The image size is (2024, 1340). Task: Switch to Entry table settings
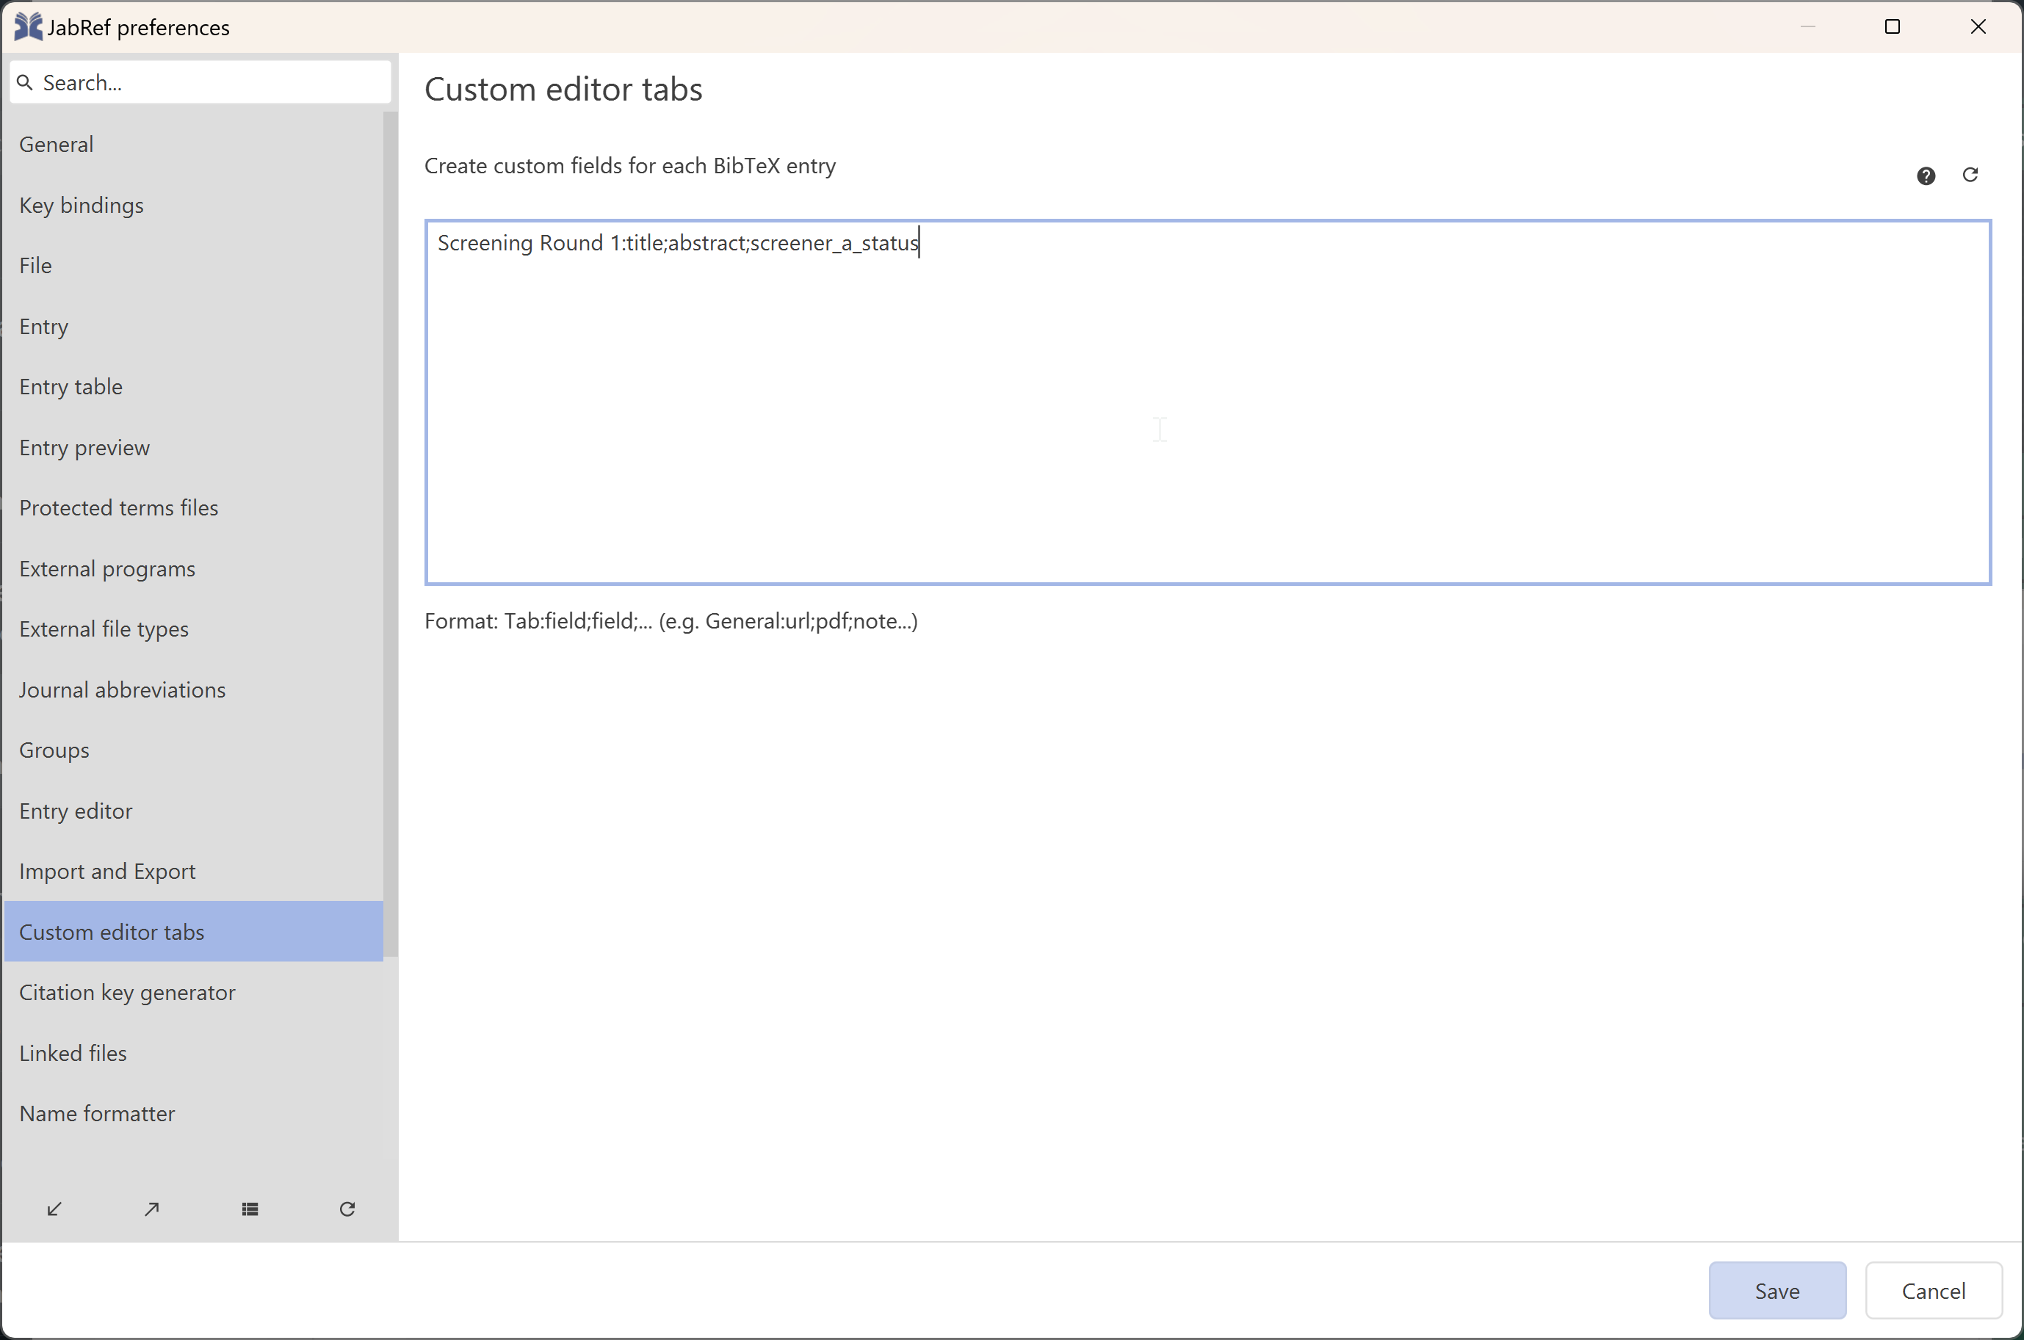193,387
